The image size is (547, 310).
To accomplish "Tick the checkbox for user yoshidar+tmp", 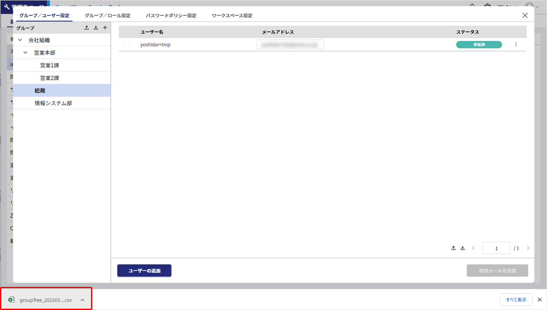I will 126,45.
